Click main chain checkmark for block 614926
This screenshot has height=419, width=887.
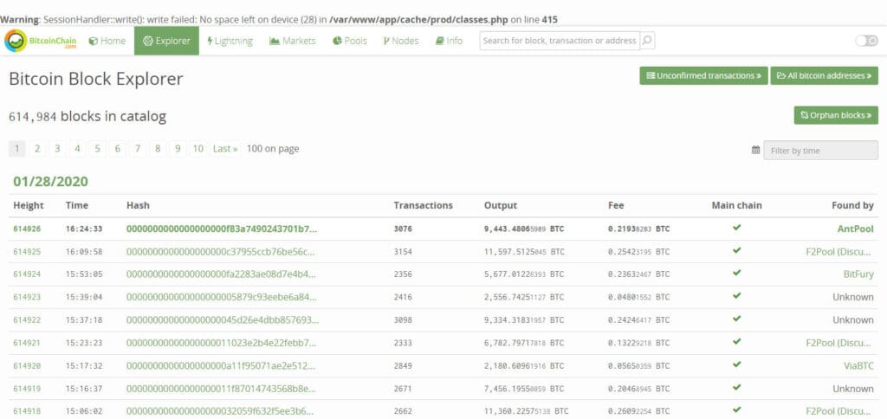(736, 228)
